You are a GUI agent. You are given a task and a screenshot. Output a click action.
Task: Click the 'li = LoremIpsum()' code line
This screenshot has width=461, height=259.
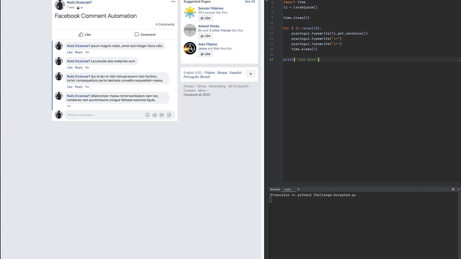point(300,7)
